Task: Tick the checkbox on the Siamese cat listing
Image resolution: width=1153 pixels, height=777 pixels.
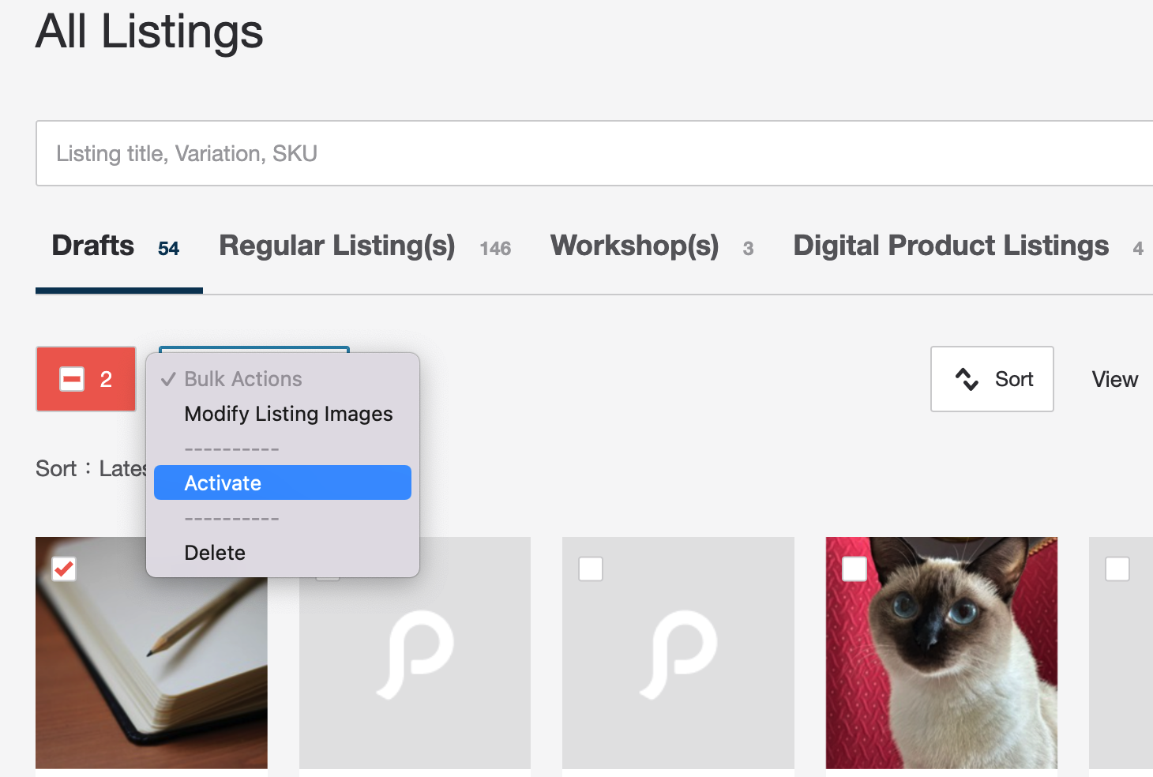Action: [x=854, y=569]
